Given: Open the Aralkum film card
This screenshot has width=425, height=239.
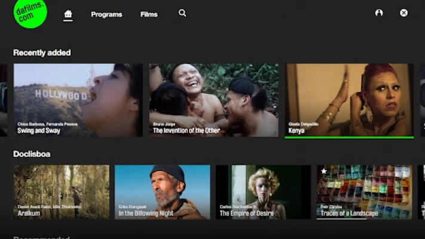Looking at the screenshot, I should tap(62, 192).
